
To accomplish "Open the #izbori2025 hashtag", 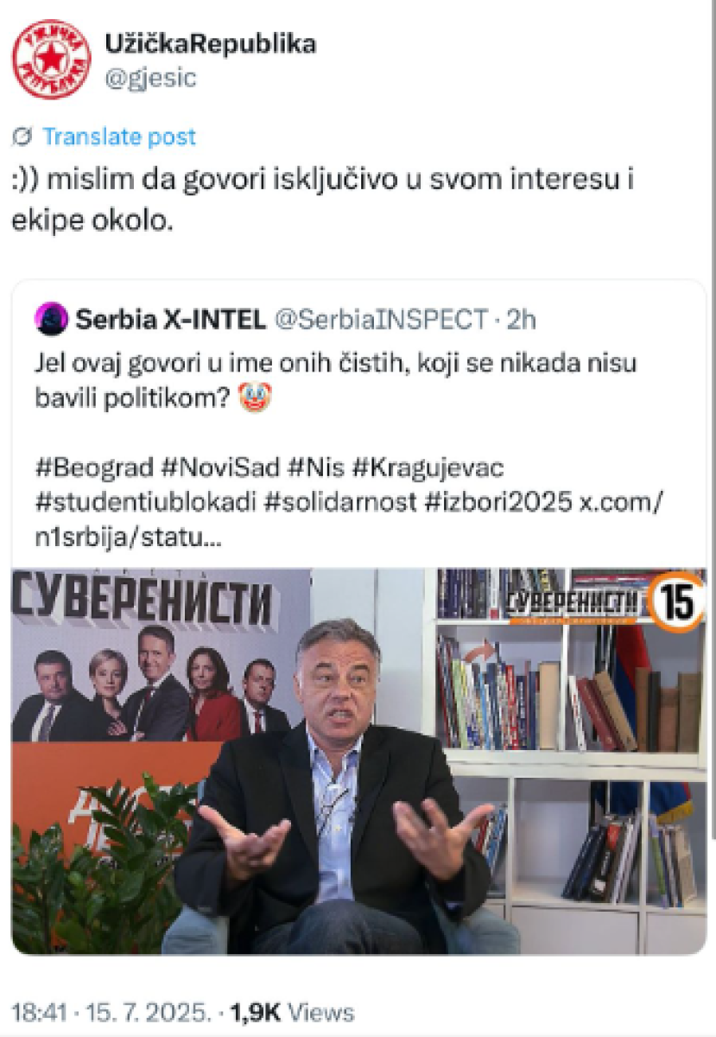I will pyautogui.click(x=496, y=503).
